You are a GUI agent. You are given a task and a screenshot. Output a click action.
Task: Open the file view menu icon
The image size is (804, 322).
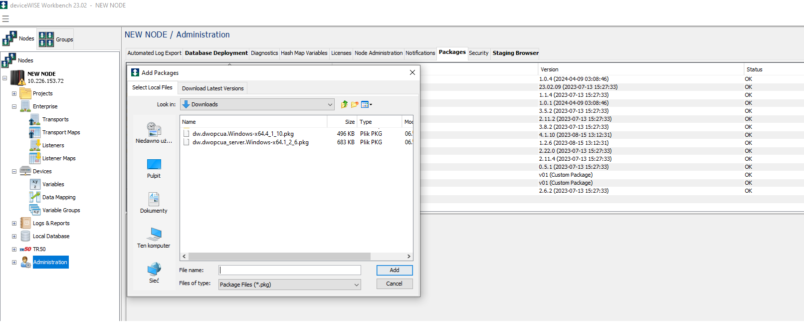click(x=367, y=104)
